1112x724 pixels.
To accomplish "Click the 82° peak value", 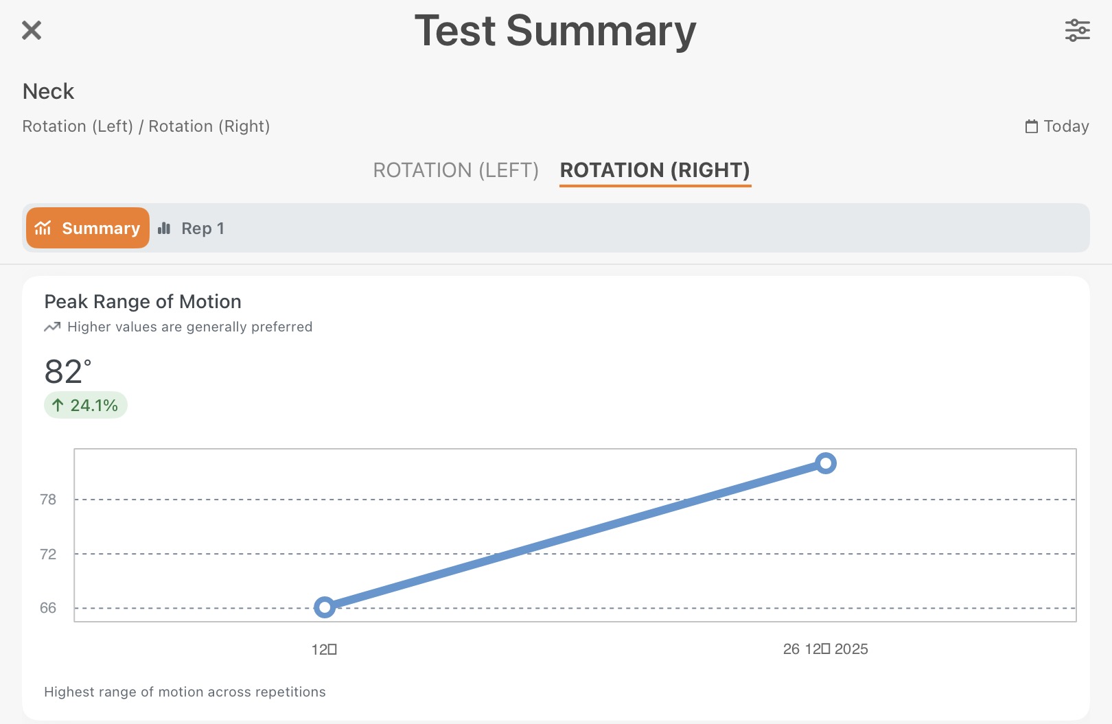I will [x=67, y=372].
